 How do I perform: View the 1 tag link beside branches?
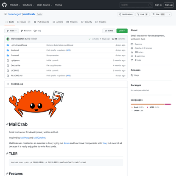coord(37,31)
